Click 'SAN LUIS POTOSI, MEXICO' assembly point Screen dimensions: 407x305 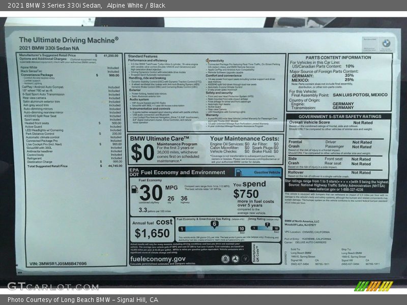pos(360,95)
